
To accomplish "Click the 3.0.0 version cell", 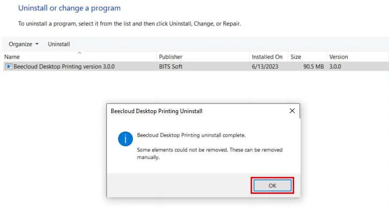I will (335, 66).
